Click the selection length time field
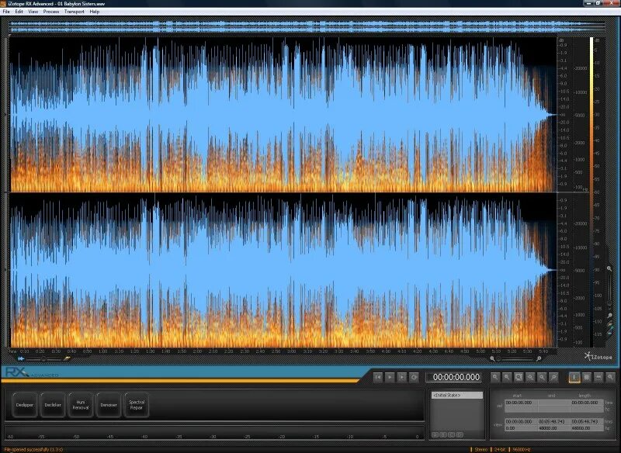Screen dimensions: 621x453 pyautogui.click(x=587, y=403)
